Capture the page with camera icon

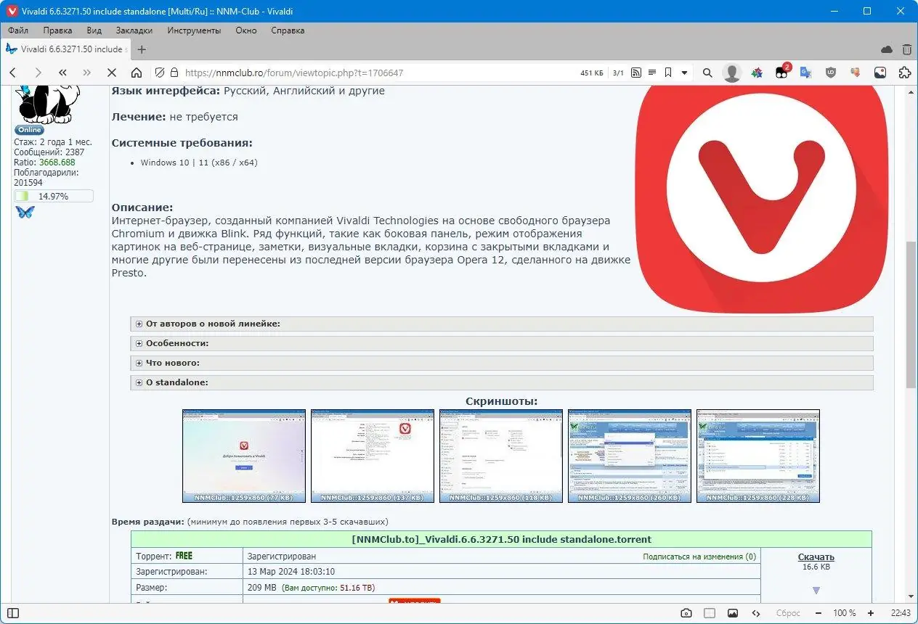coord(686,613)
